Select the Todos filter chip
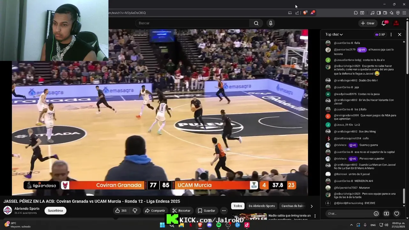This screenshot has width=409, height=230. 238,206
